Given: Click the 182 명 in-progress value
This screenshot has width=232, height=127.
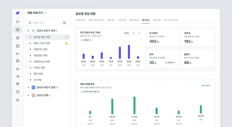Looking at the screenshot, I should pyautogui.click(x=188, y=41).
